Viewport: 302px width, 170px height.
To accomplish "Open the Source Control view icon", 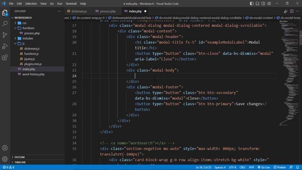I will coord(5,35).
